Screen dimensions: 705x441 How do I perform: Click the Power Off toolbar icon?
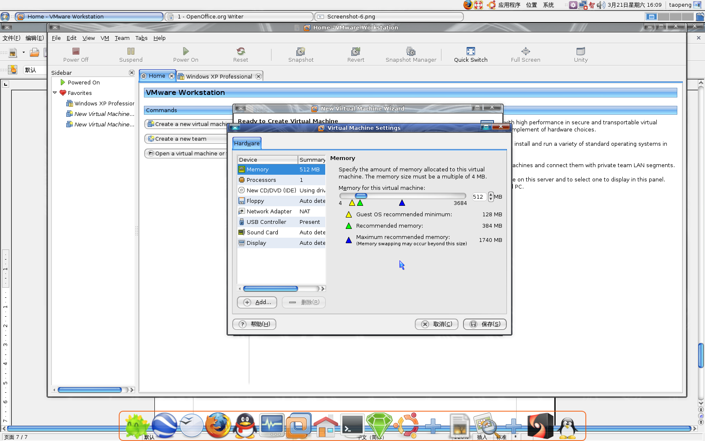point(76,55)
